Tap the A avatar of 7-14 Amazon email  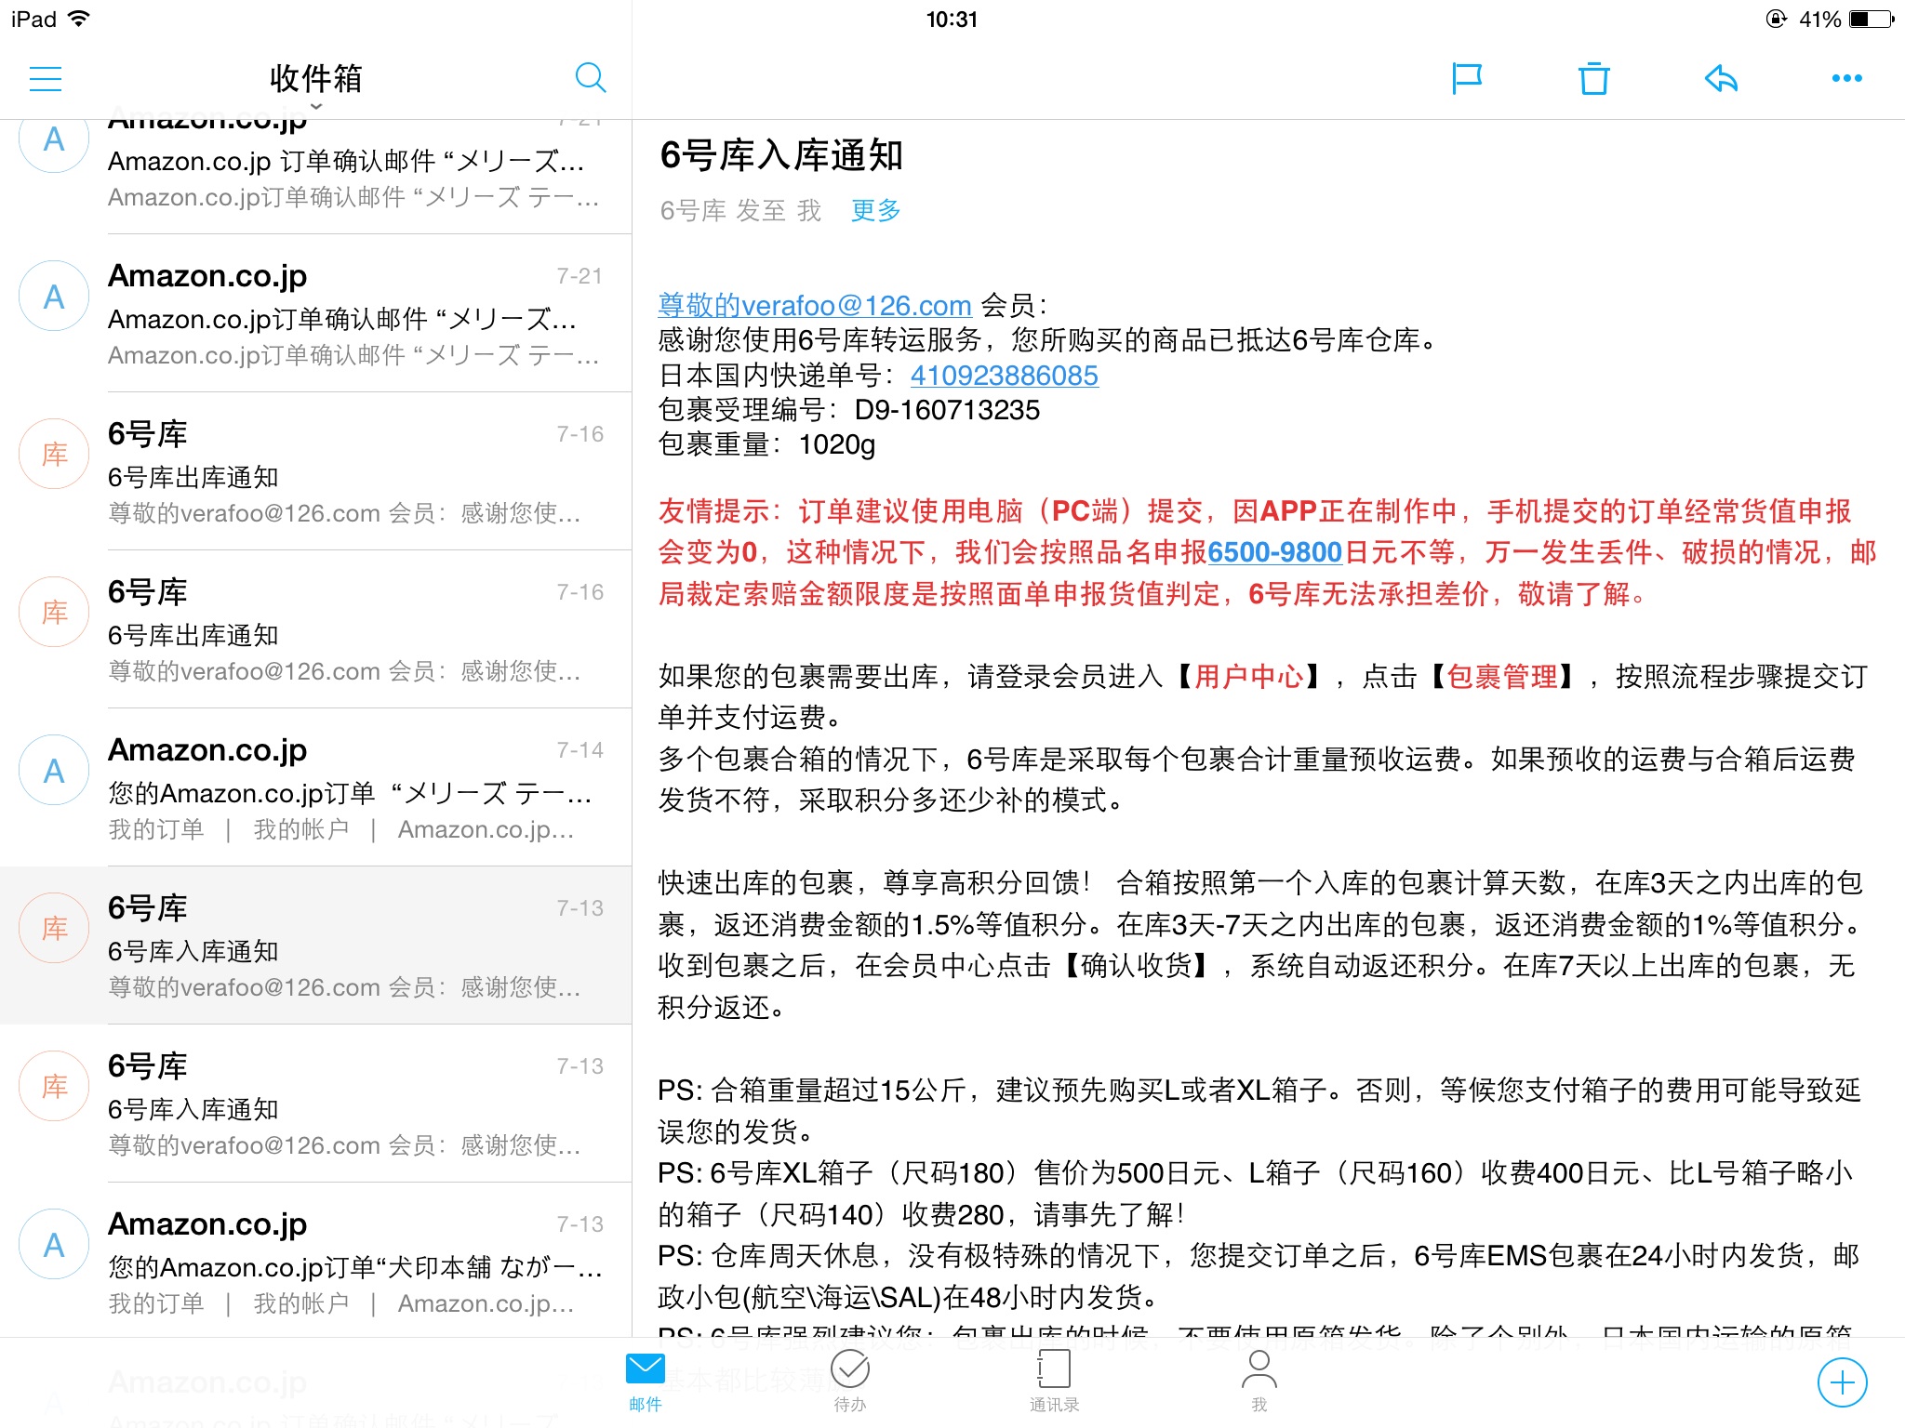[x=55, y=770]
